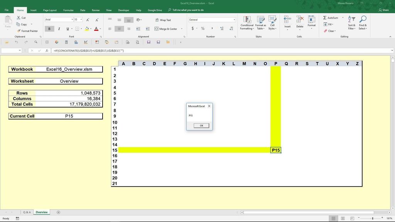Toggle Align Right

coord(129,29)
